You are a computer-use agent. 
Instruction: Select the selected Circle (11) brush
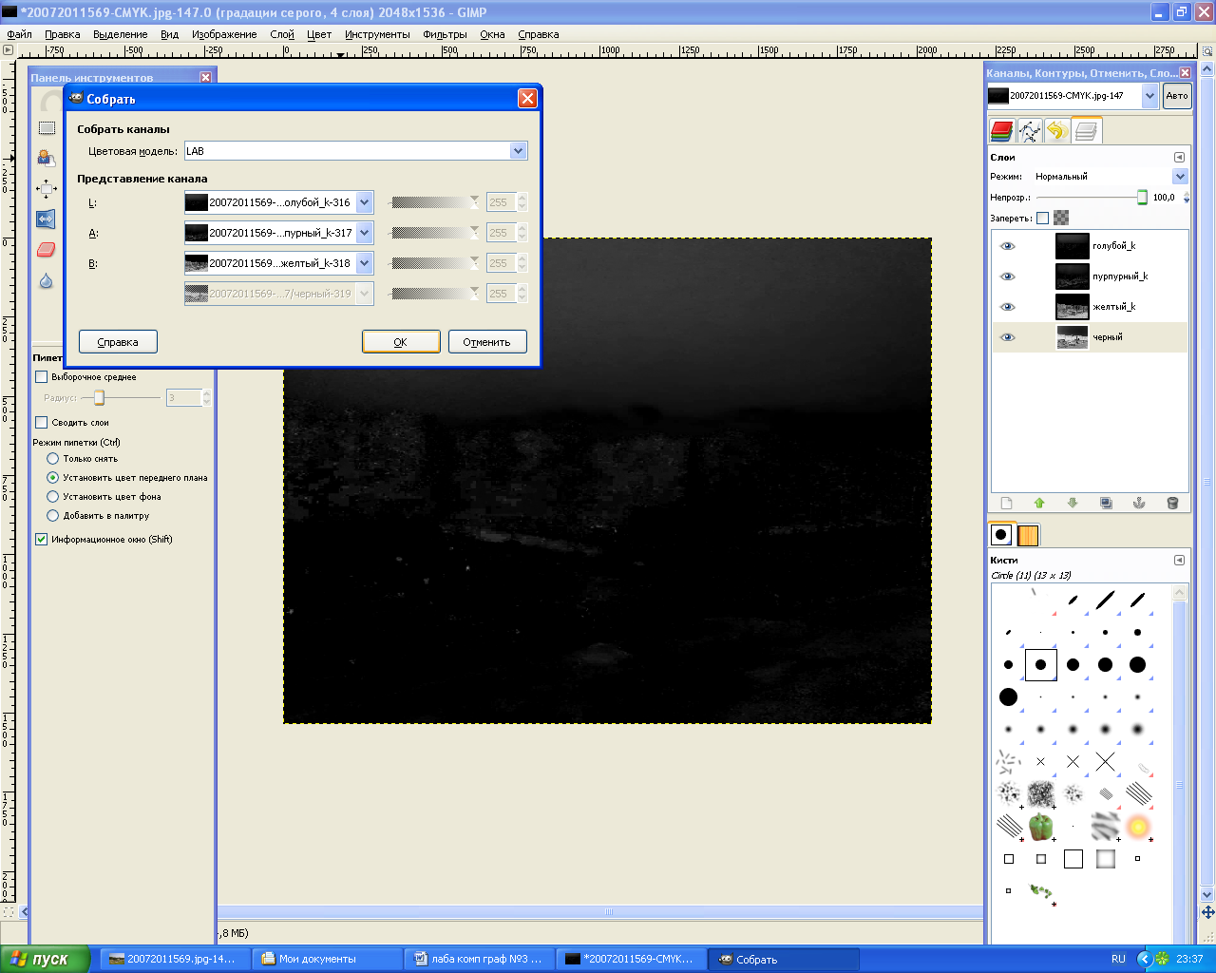point(1041,665)
